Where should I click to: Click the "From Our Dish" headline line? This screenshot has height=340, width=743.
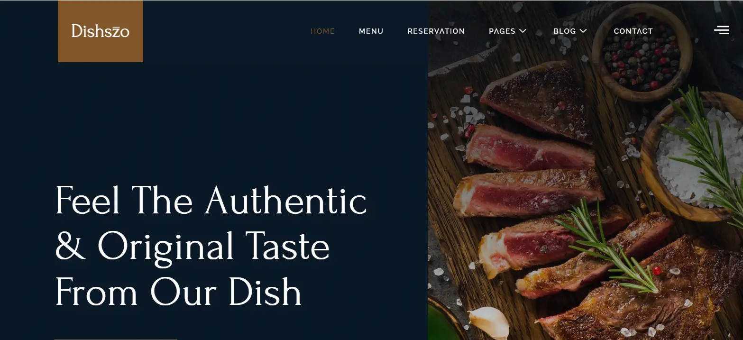[x=178, y=291]
